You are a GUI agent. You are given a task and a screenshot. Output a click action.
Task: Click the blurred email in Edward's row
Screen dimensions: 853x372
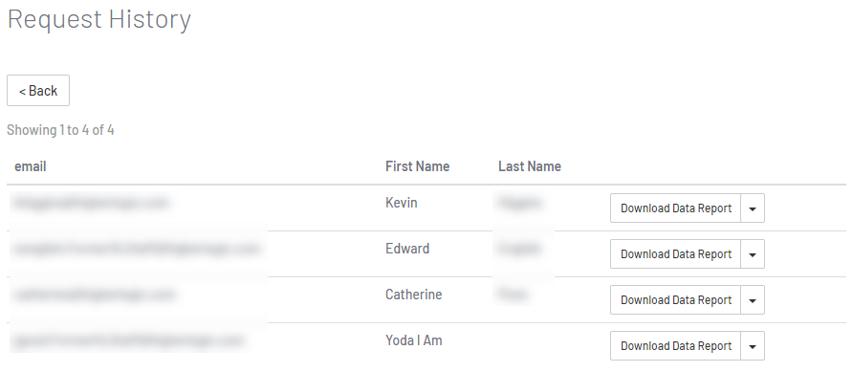(136, 249)
